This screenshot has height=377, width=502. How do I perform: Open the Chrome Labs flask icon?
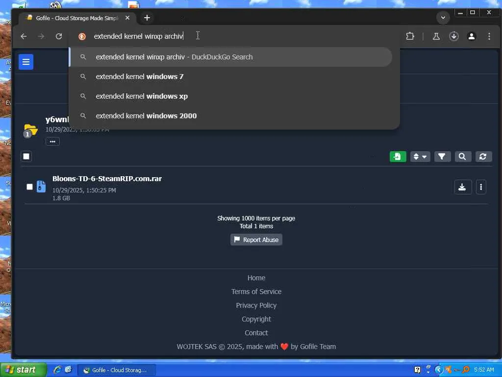pos(436,36)
